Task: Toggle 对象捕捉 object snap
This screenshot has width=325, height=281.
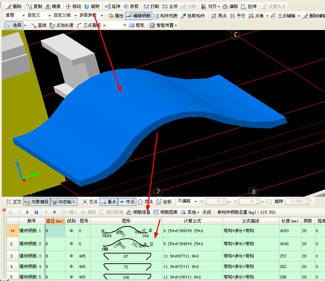Action: (x=37, y=202)
